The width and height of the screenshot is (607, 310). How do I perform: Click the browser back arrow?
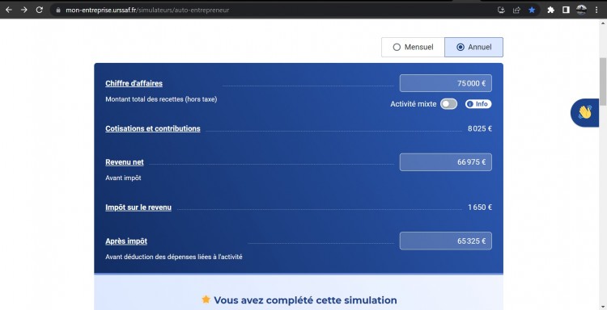pyautogui.click(x=9, y=10)
